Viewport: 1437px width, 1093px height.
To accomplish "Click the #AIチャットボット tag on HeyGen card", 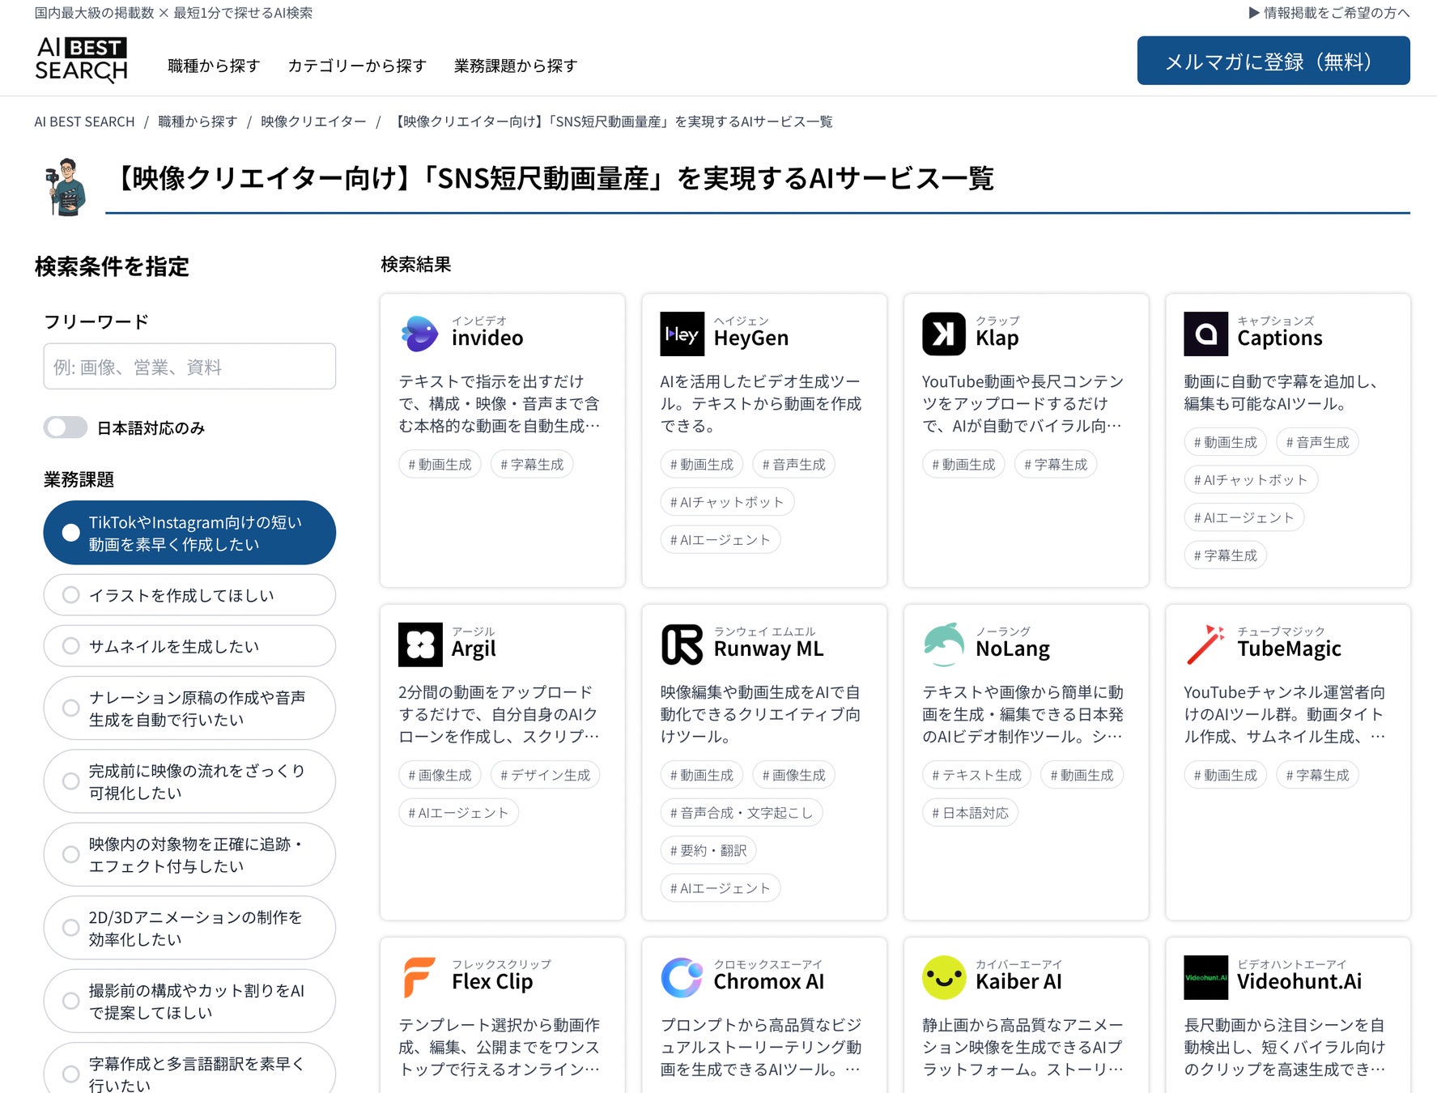I will click(x=727, y=502).
